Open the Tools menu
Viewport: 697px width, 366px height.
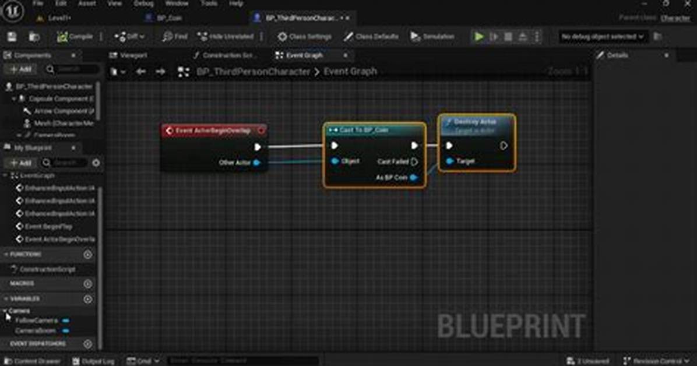point(209,3)
